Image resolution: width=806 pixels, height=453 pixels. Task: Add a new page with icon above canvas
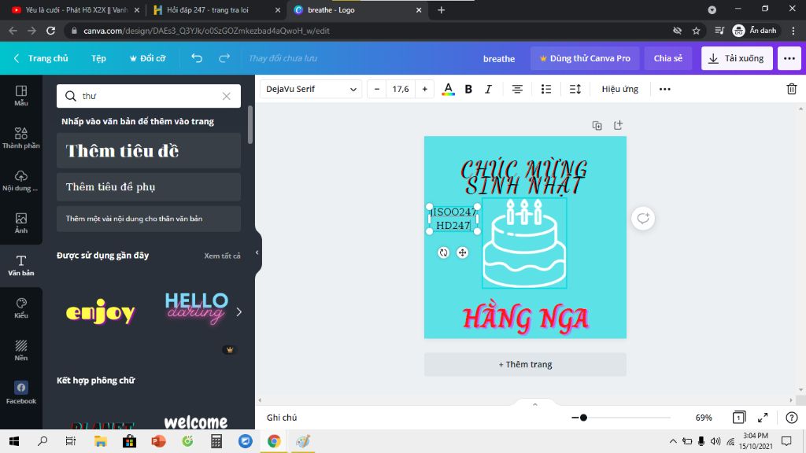pos(618,125)
